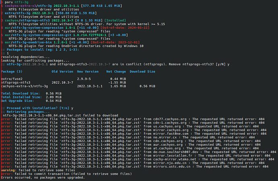Click aur/ntfs-3g-system-compression package name
This screenshot has height=181, width=278.
tap(34, 28)
